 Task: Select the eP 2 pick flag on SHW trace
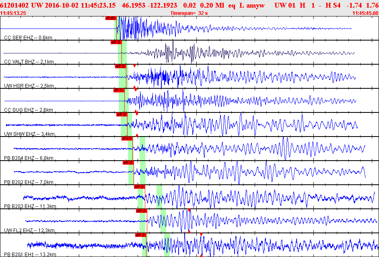pos(122,114)
